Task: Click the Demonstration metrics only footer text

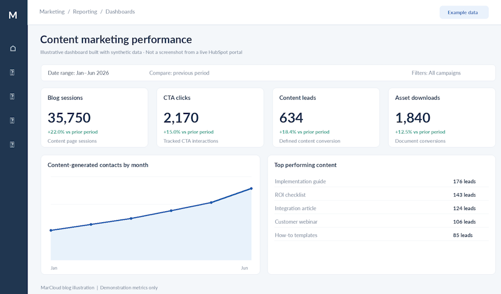Action: pyautogui.click(x=129, y=287)
